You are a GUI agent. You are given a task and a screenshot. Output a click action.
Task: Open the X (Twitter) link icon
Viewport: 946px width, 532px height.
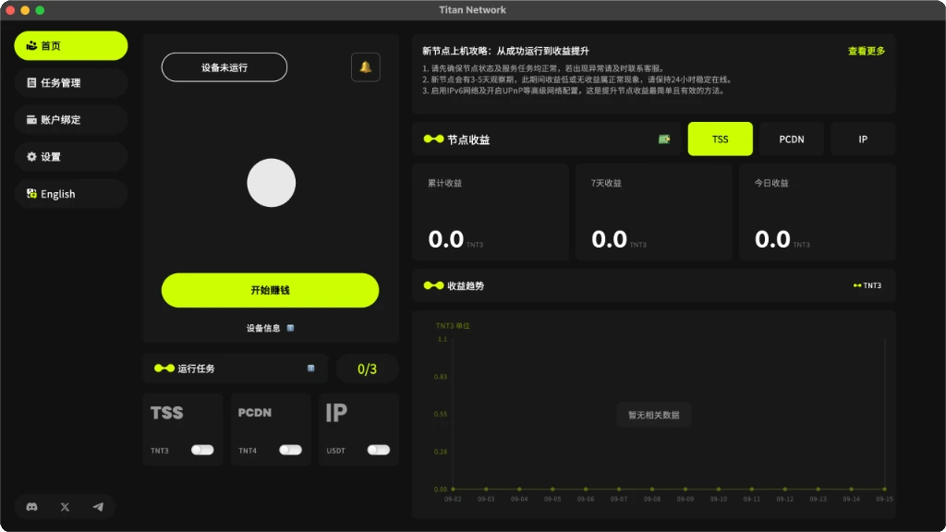66,507
